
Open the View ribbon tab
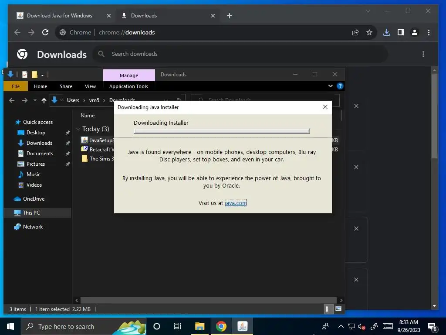point(90,86)
